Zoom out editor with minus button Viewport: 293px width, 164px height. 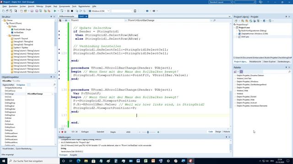pyautogui.click(x=139, y=132)
